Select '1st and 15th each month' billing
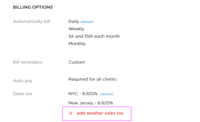 click(x=94, y=36)
